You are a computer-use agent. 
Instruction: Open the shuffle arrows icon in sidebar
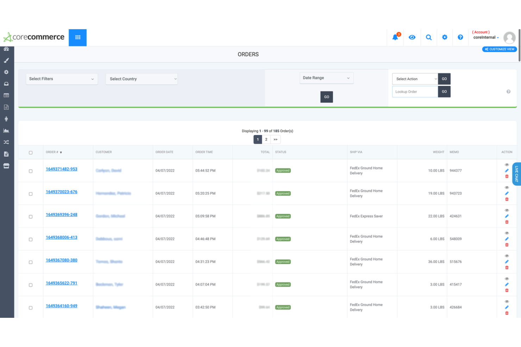(x=6, y=142)
